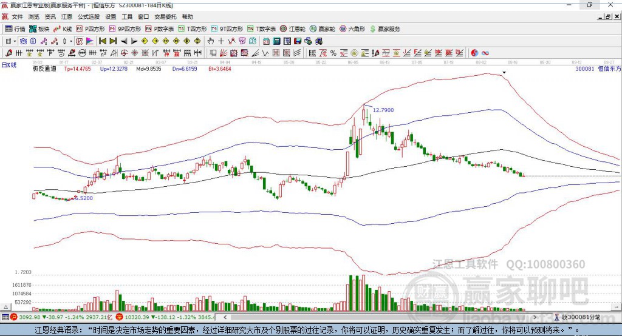Click the 日K线 label
The image size is (622, 336).
click(x=9, y=66)
